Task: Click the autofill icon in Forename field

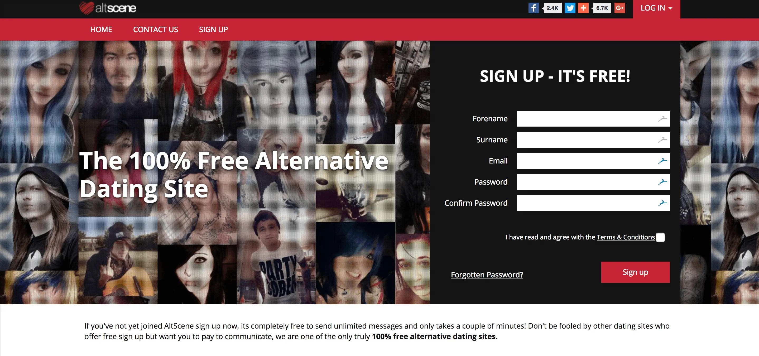Action: [662, 119]
